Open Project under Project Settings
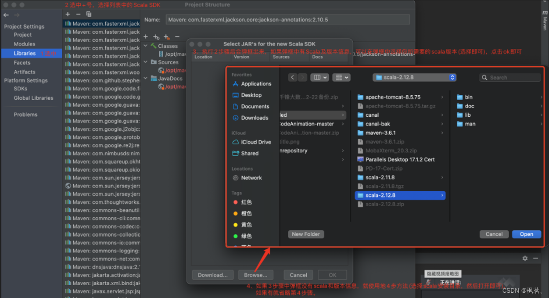 [x=23, y=35]
